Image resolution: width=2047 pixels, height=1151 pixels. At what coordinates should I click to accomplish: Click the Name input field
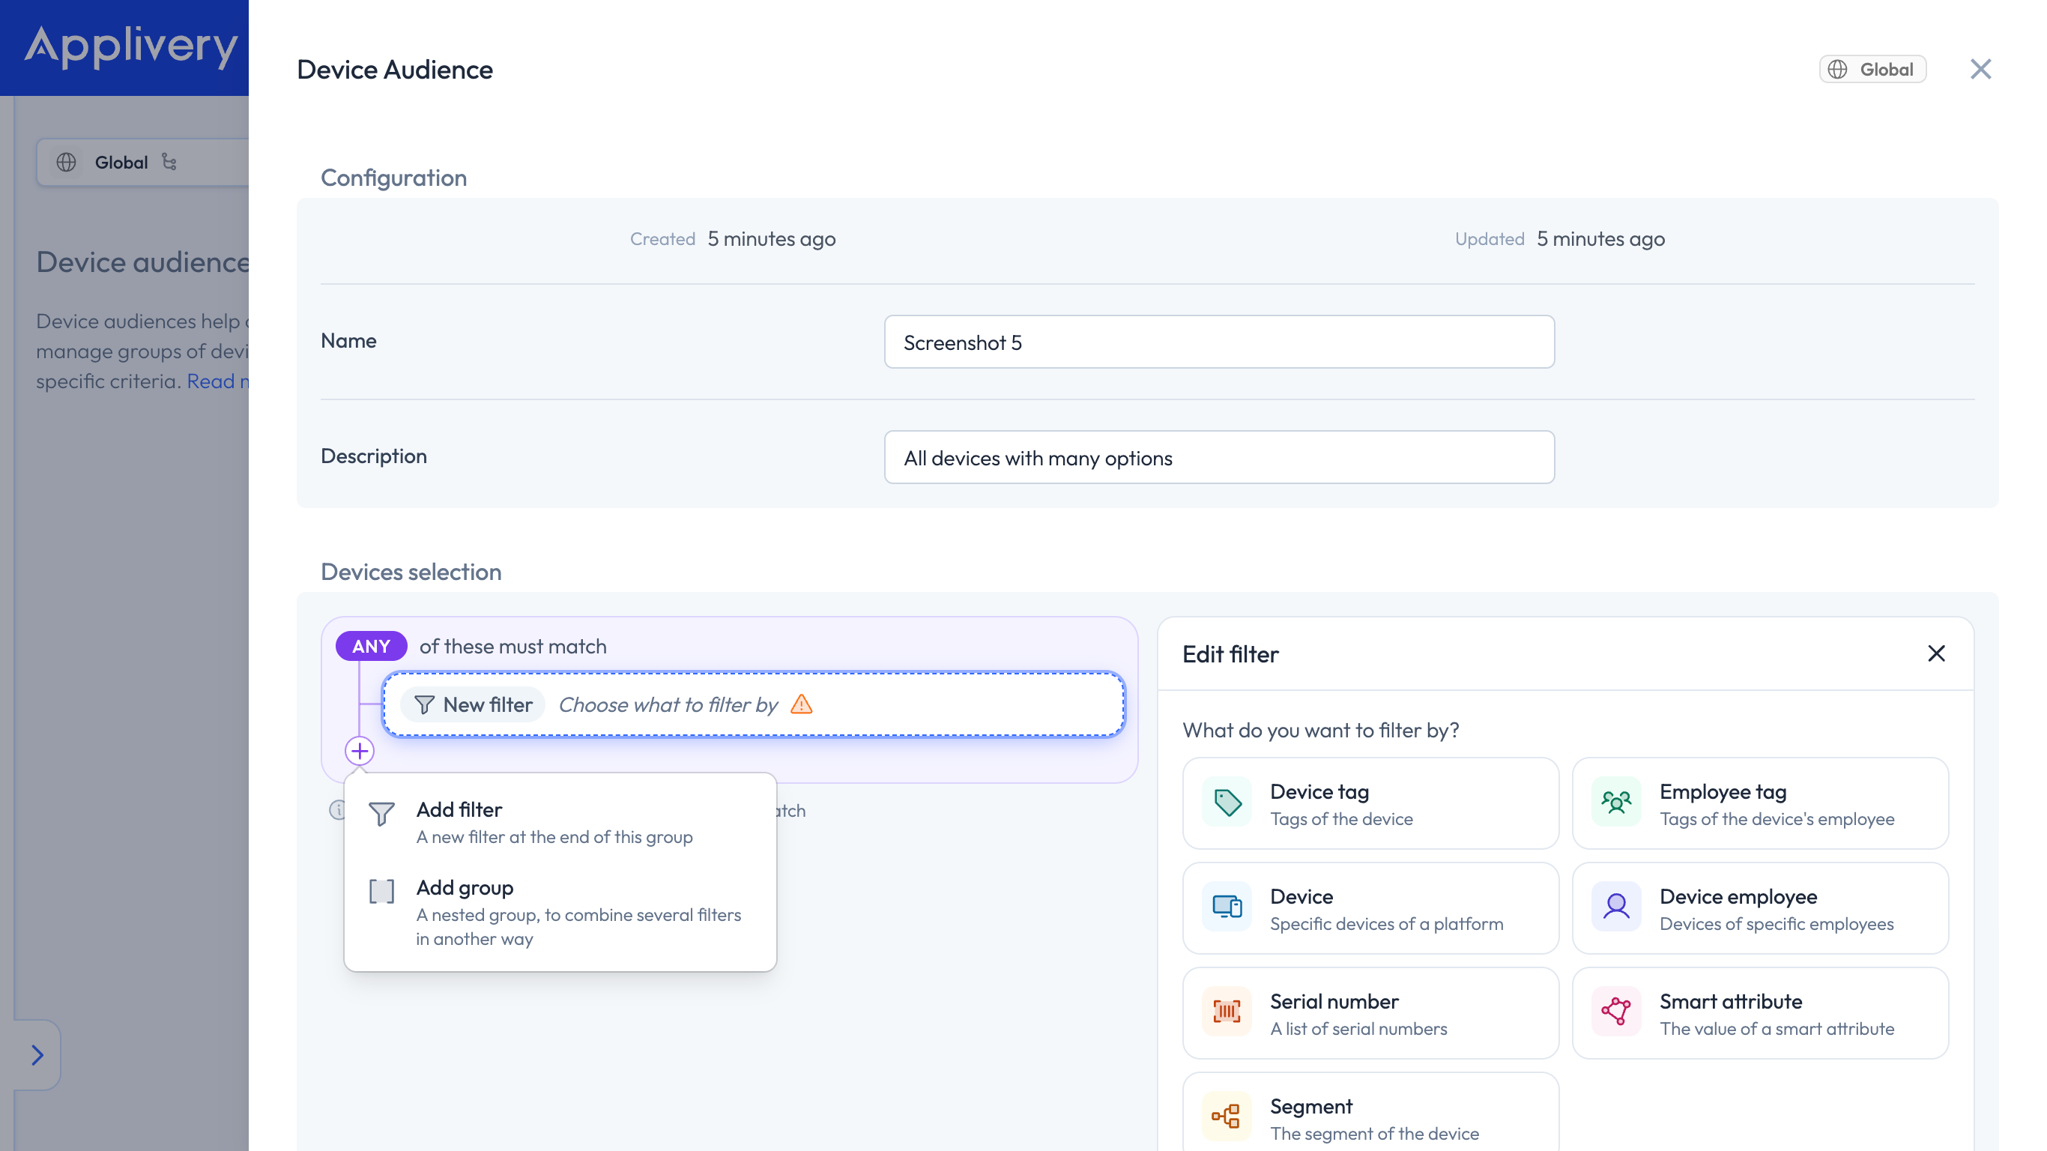point(1219,342)
